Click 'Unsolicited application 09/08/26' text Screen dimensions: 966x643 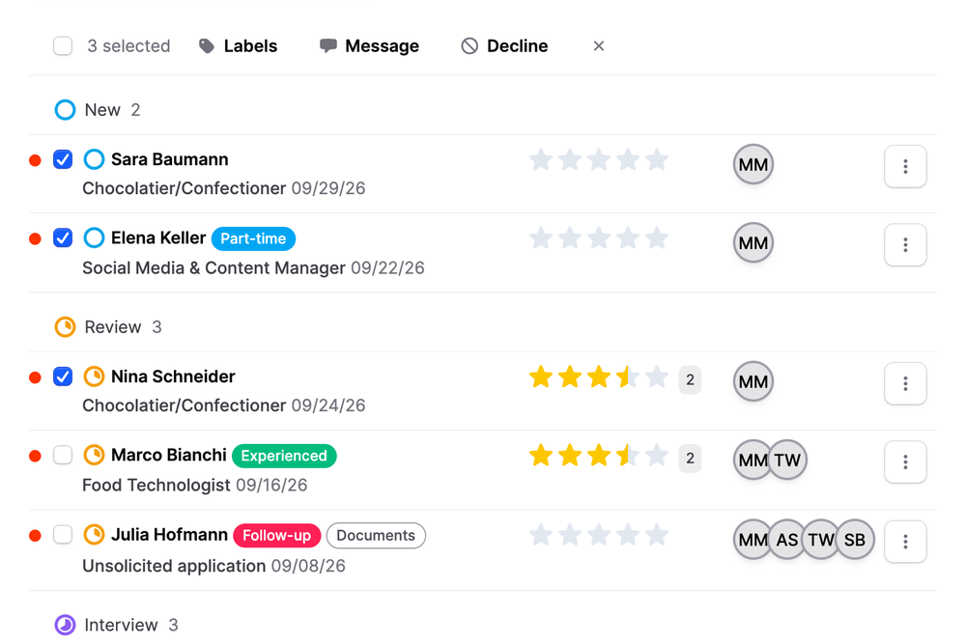[x=213, y=566]
